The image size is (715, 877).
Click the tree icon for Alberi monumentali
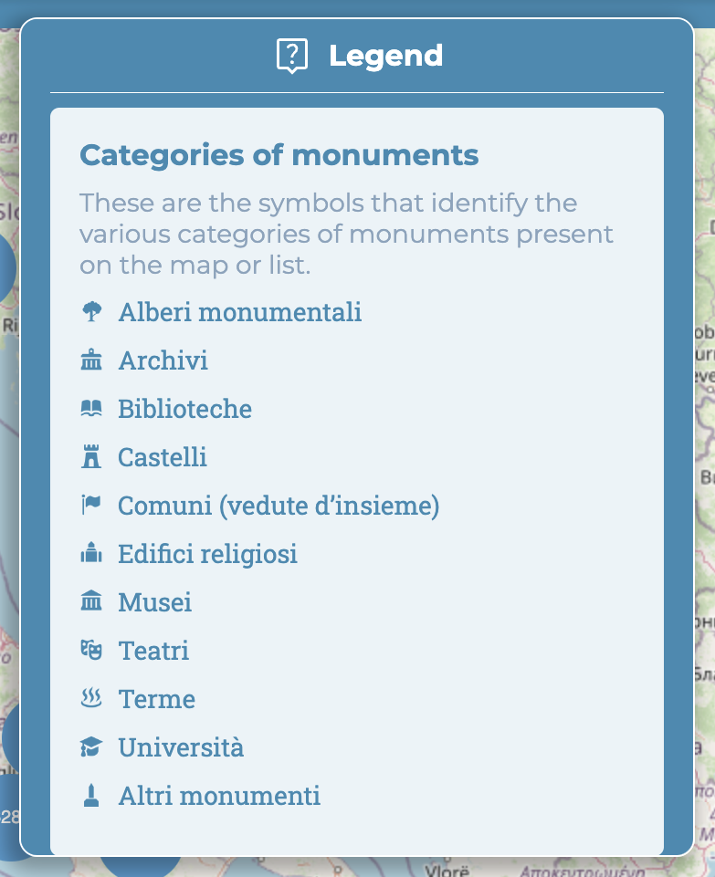pos(91,312)
